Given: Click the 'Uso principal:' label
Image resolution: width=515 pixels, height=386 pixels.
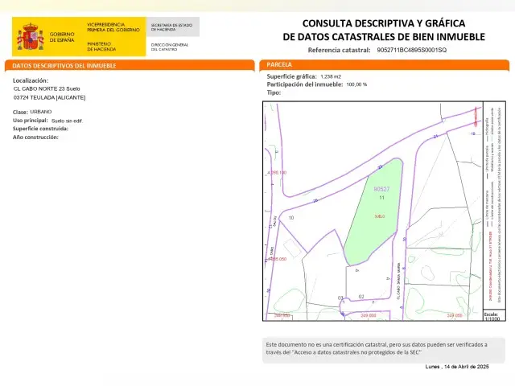Looking at the screenshot, I should click(31, 121).
